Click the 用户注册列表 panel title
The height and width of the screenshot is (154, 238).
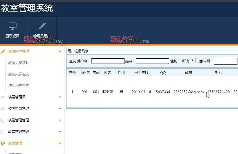pyautogui.click(x=78, y=51)
